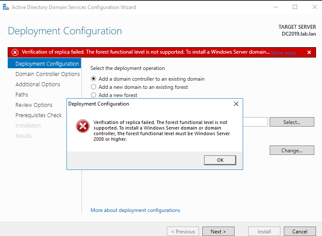322x236 pixels.
Task: Go to Review Options step
Action: coord(34,105)
